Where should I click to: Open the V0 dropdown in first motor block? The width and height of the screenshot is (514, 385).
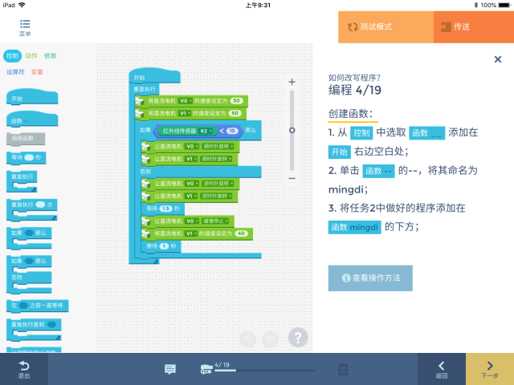point(185,101)
